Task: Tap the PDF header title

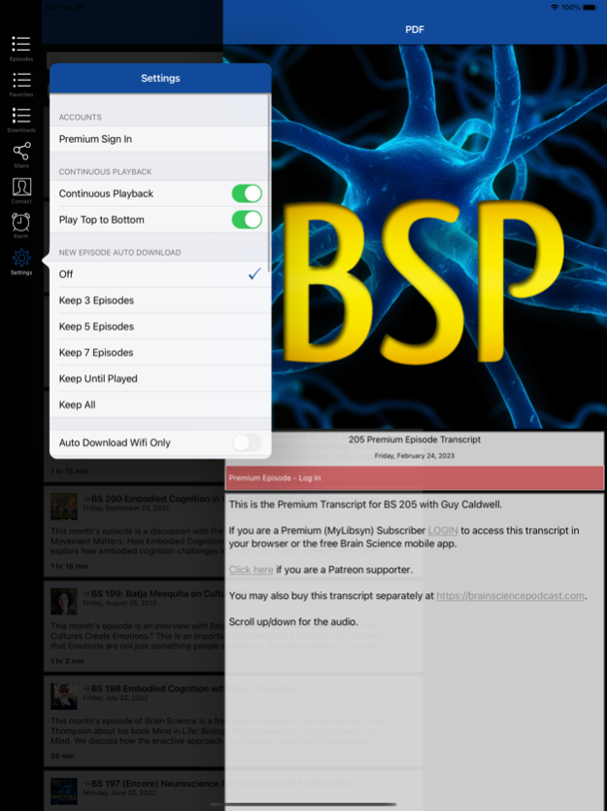Action: tap(415, 30)
